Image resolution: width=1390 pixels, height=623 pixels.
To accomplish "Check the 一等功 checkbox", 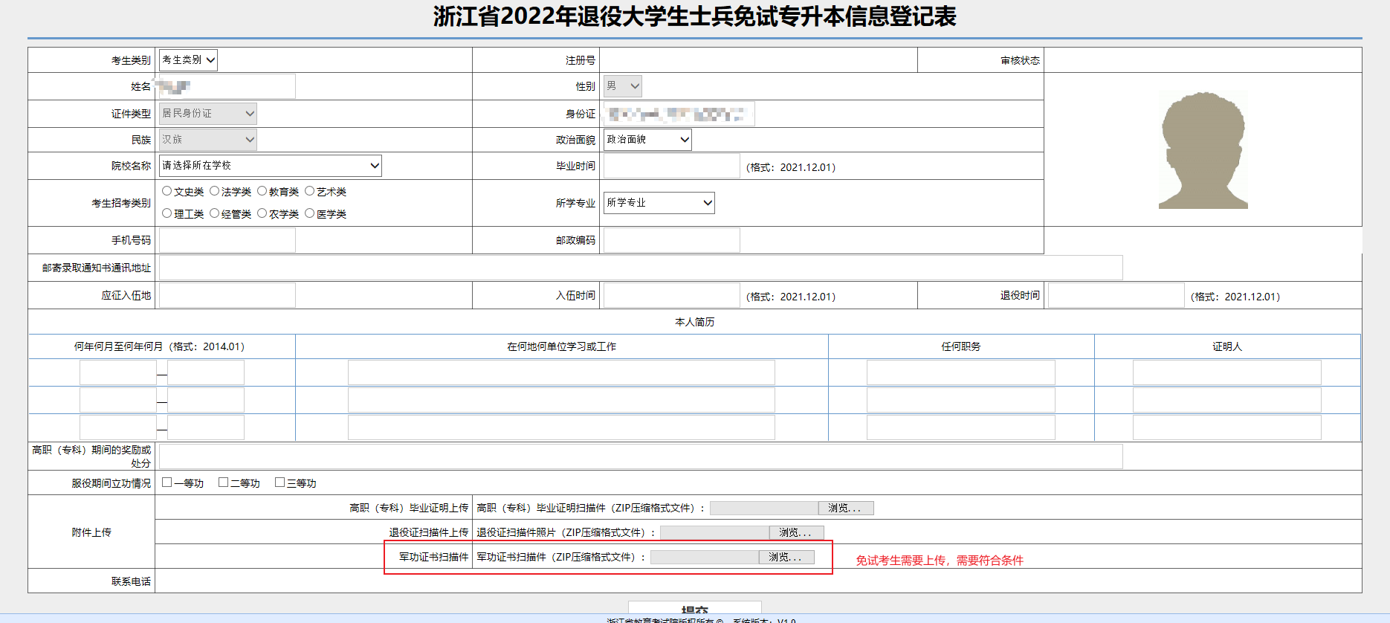I will pos(167,482).
